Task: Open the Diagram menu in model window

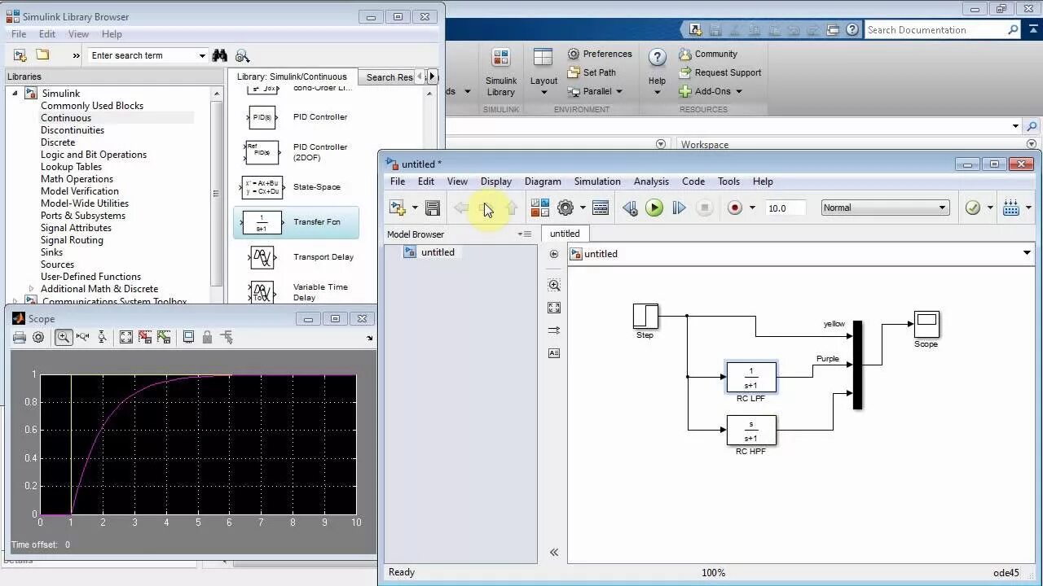Action: 543,181
